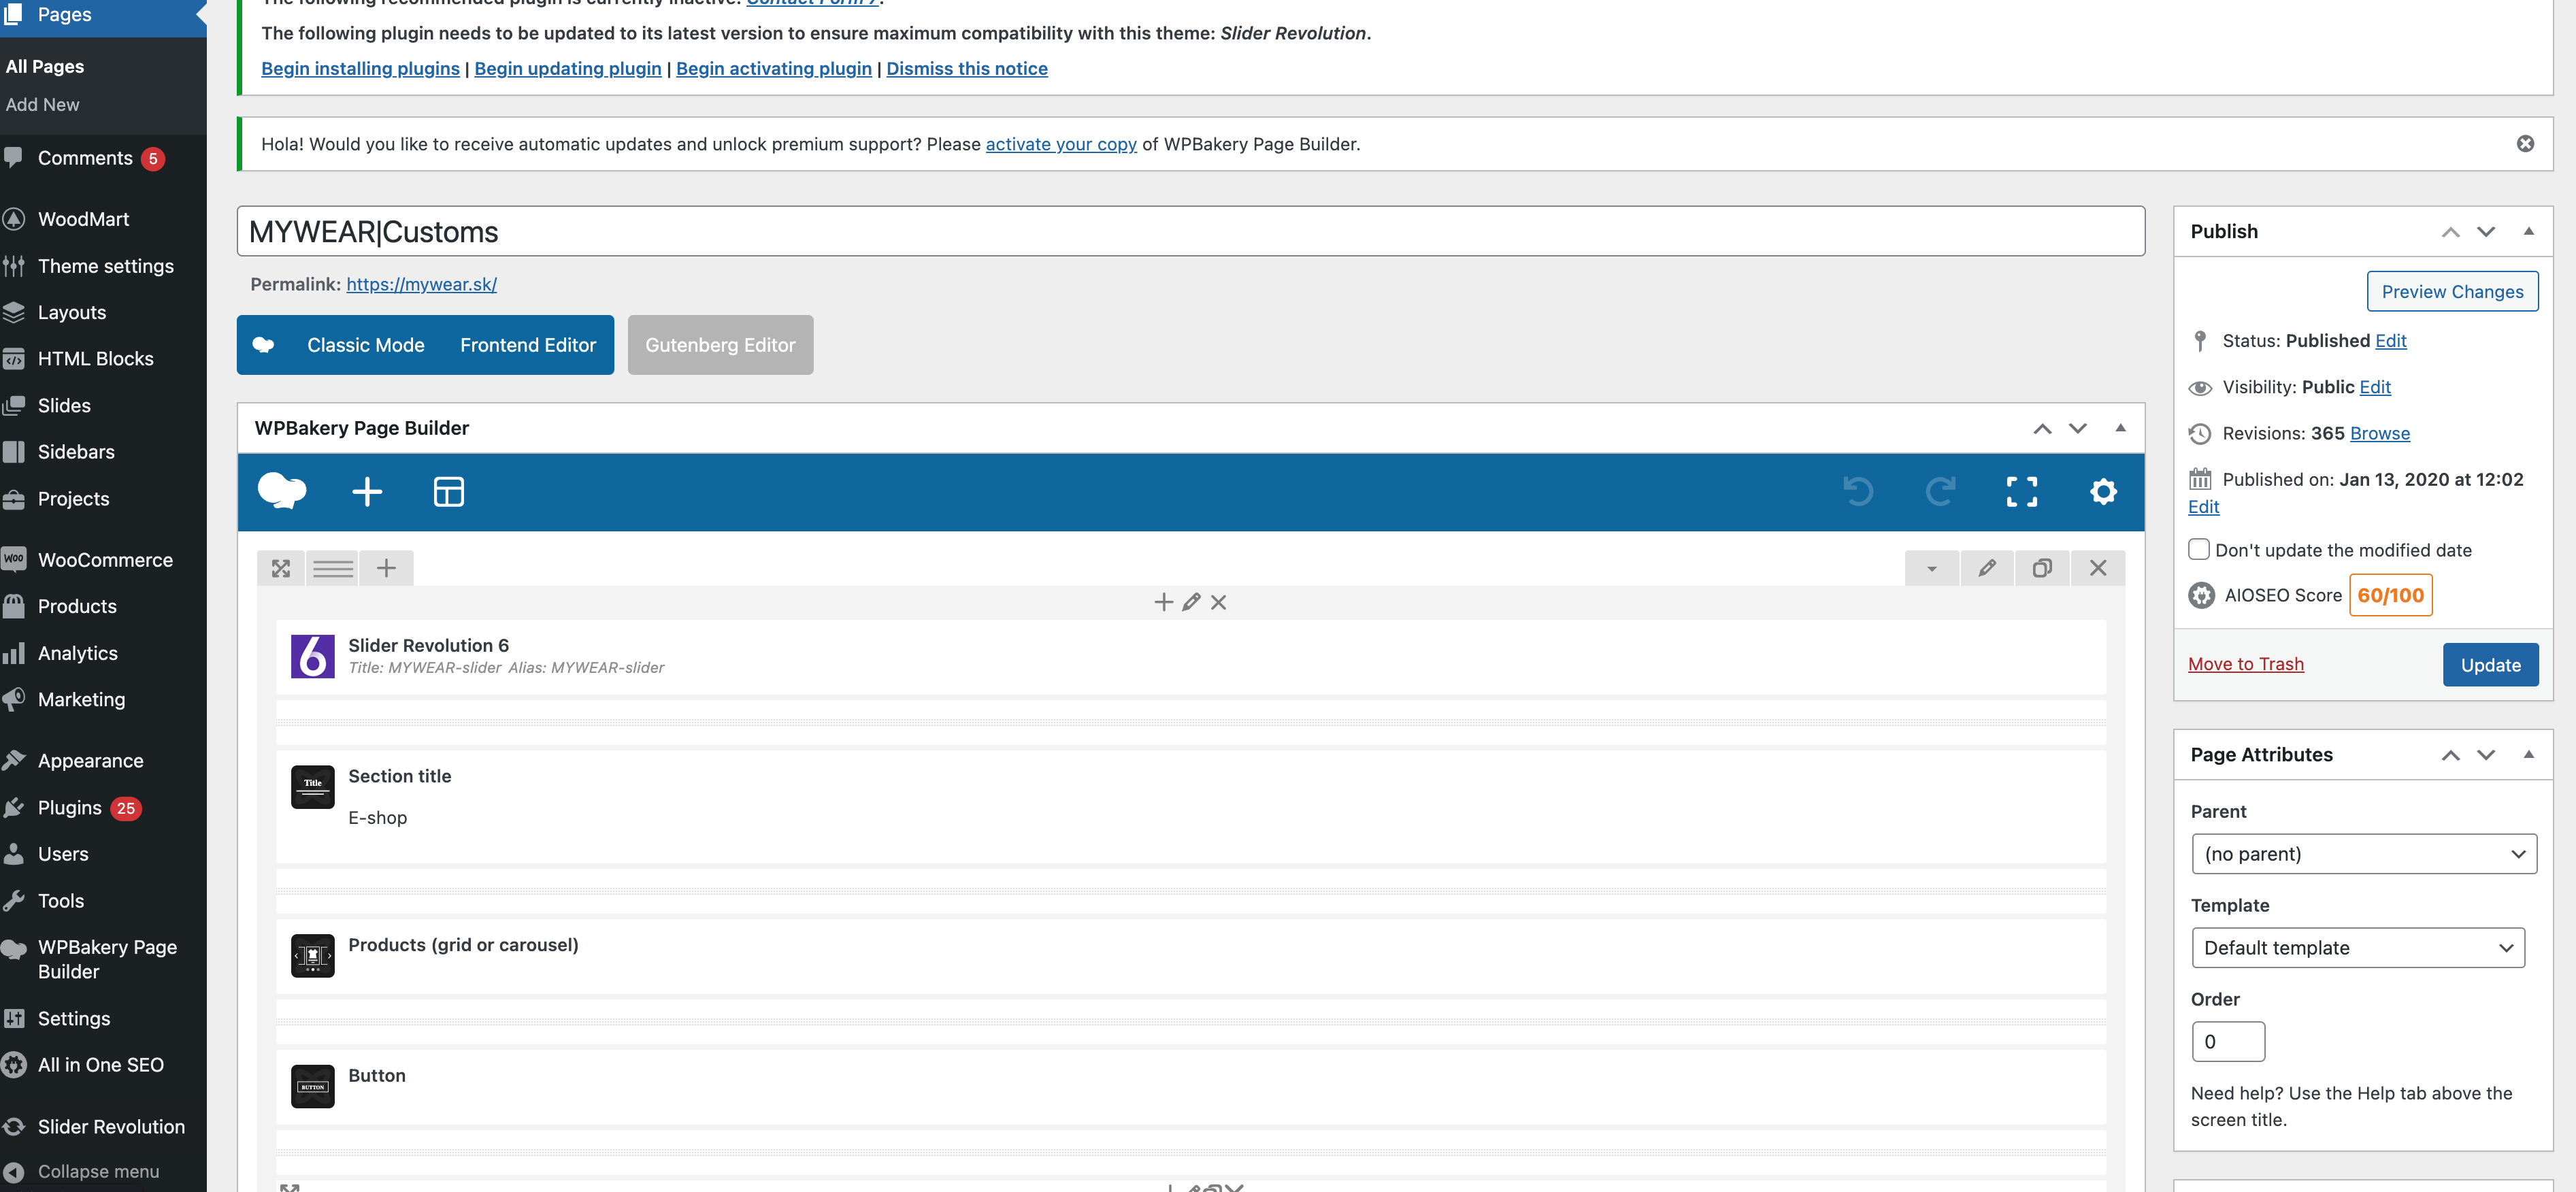Open the Template dropdown
The image size is (2576, 1192).
point(2357,947)
